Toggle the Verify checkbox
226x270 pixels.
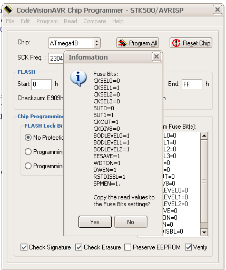tap(188, 247)
